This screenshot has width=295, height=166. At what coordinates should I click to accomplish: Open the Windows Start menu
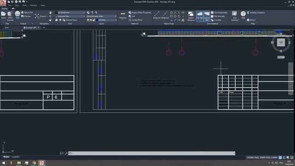click(x=4, y=163)
